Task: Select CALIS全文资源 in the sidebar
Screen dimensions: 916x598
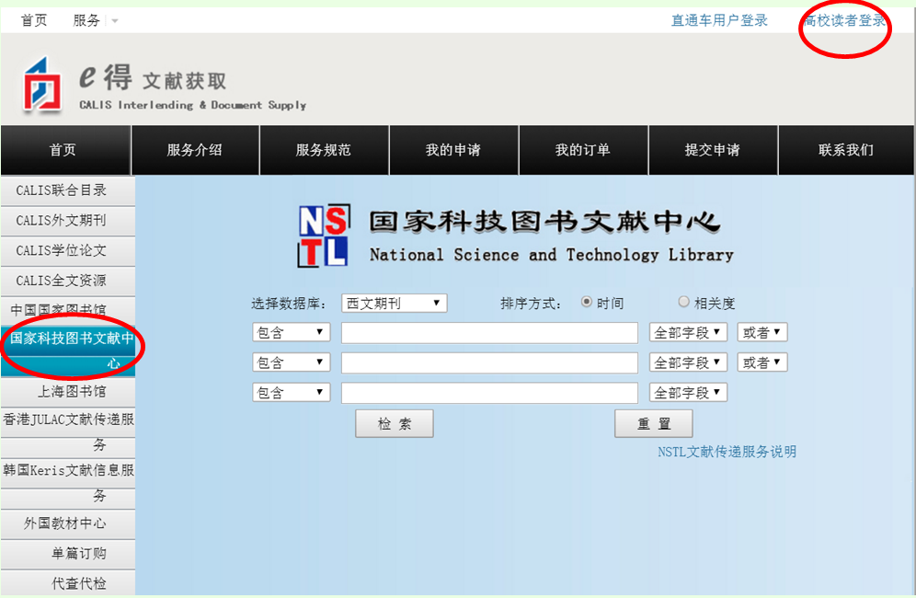Action: click(68, 282)
